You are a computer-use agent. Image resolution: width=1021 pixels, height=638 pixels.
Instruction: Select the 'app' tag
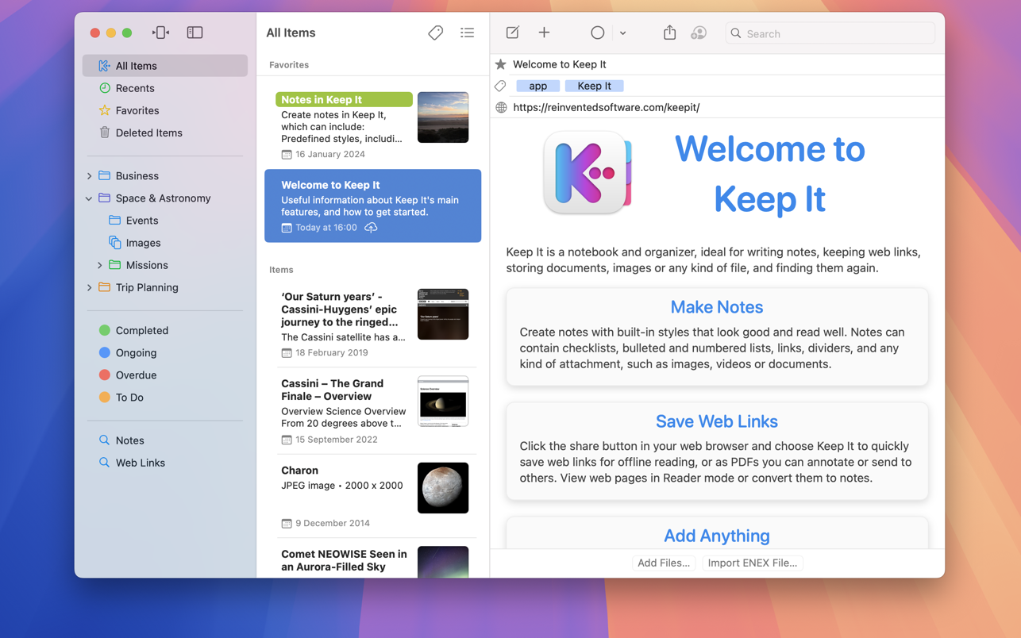coord(537,86)
